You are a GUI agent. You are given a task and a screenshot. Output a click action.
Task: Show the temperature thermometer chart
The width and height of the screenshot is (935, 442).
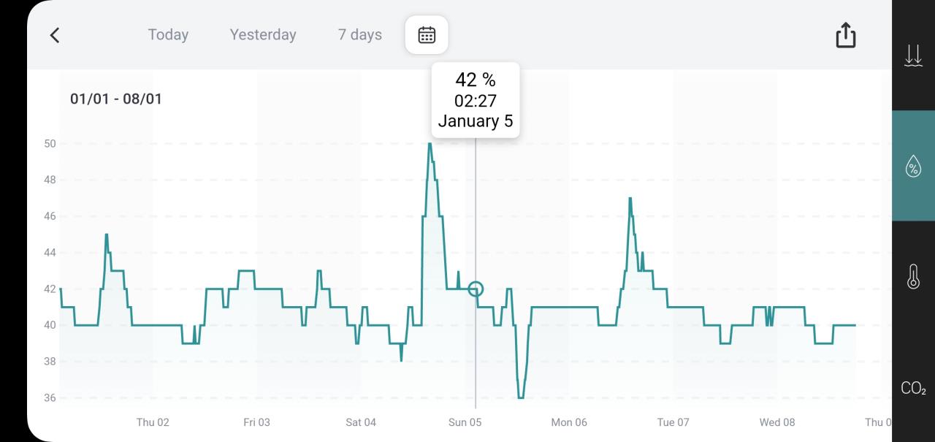coord(913,277)
